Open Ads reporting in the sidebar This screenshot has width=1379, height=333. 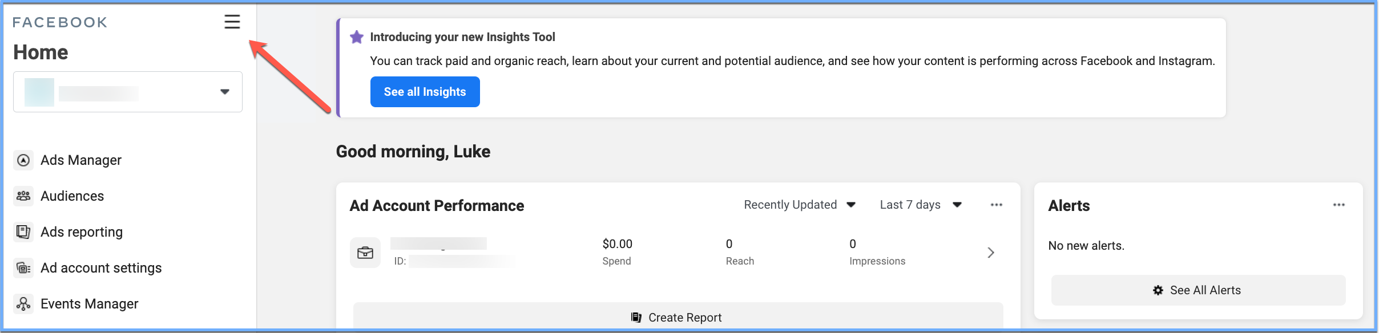pyautogui.click(x=82, y=232)
